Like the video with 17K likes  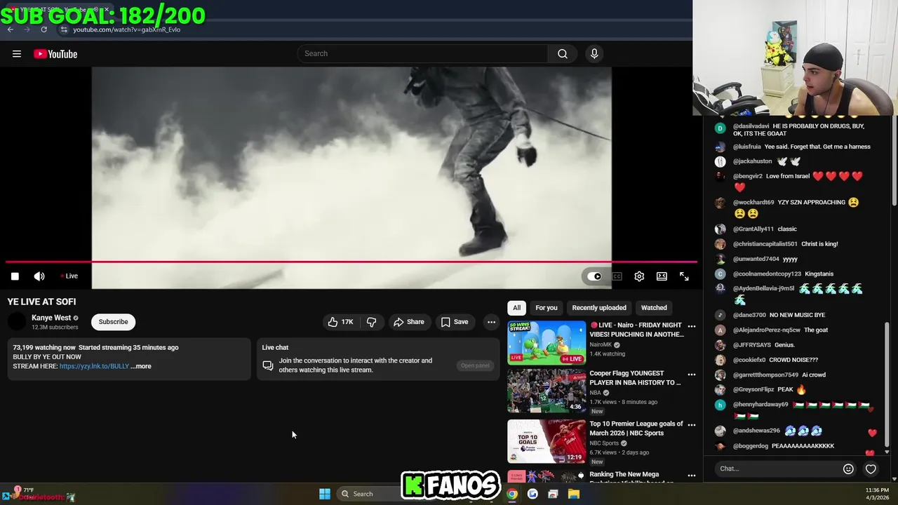(340, 322)
